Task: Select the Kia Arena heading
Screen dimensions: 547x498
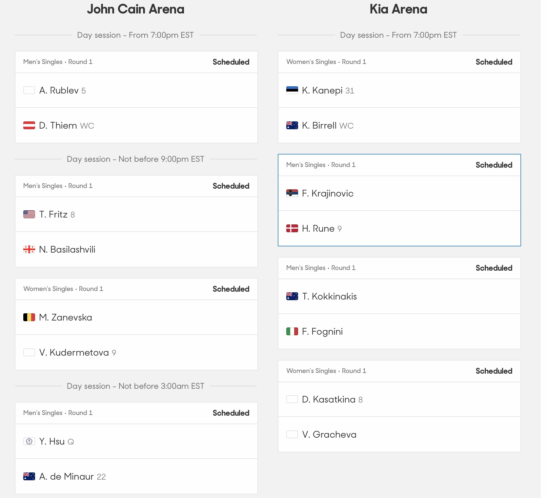Action: (398, 9)
